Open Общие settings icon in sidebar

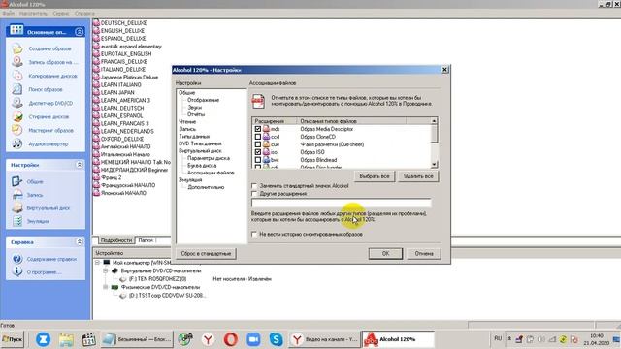click(17, 181)
